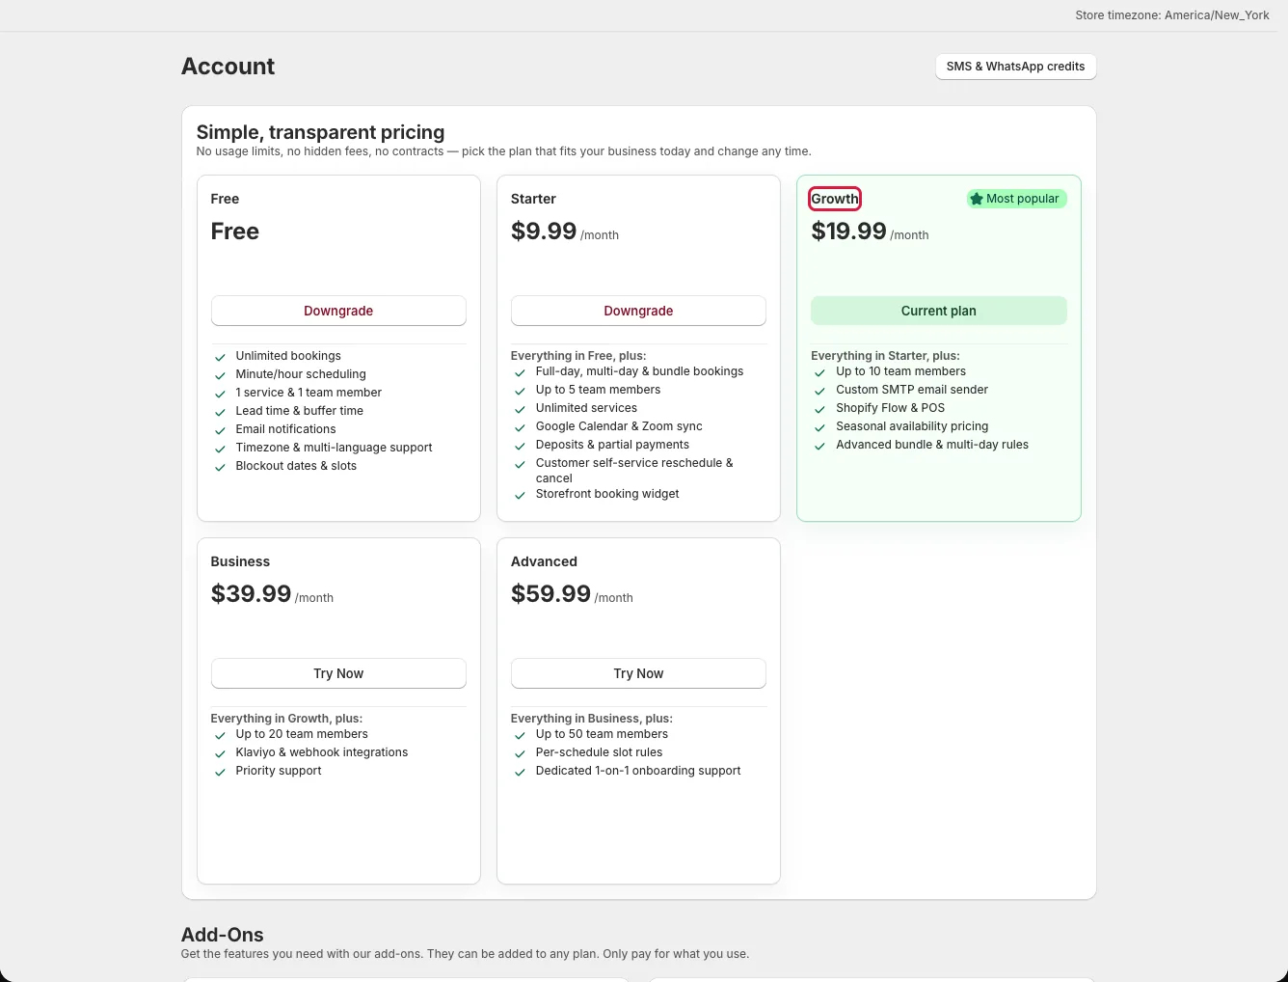Open SMS & WhatsApp credits
1288x982 pixels.
tap(1015, 67)
